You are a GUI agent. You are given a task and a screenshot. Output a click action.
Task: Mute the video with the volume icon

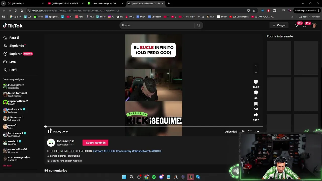243,131
